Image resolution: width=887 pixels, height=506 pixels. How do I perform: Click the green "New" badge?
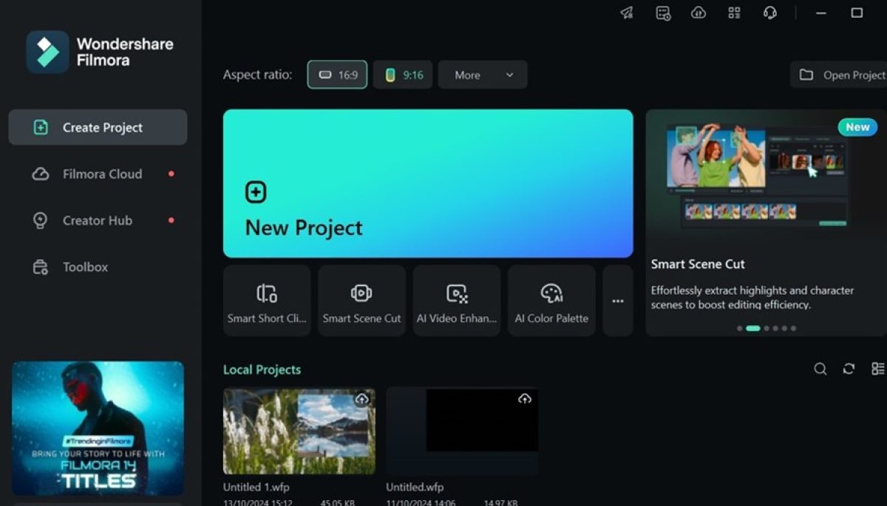click(857, 127)
